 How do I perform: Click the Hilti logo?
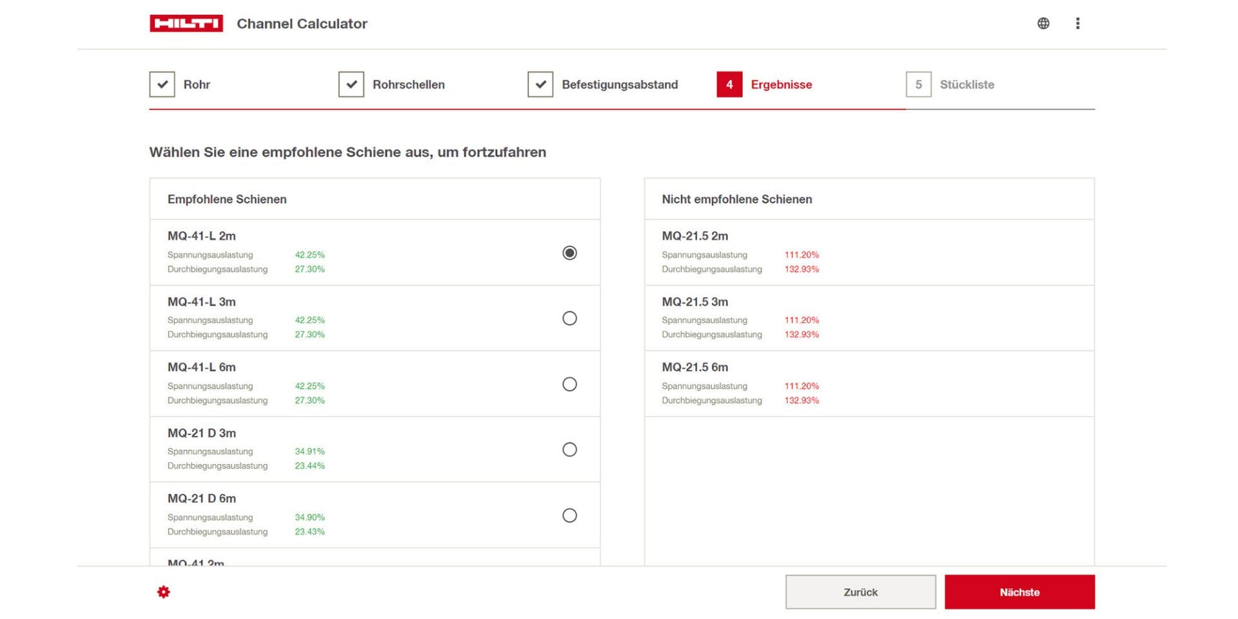pyautogui.click(x=186, y=23)
